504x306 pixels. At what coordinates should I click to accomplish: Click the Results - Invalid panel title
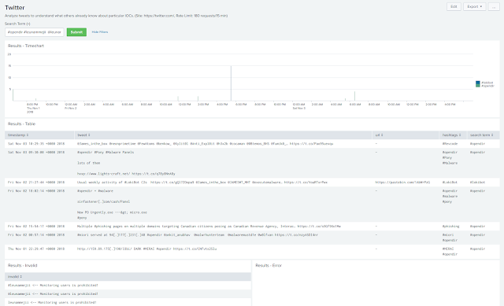(23, 266)
